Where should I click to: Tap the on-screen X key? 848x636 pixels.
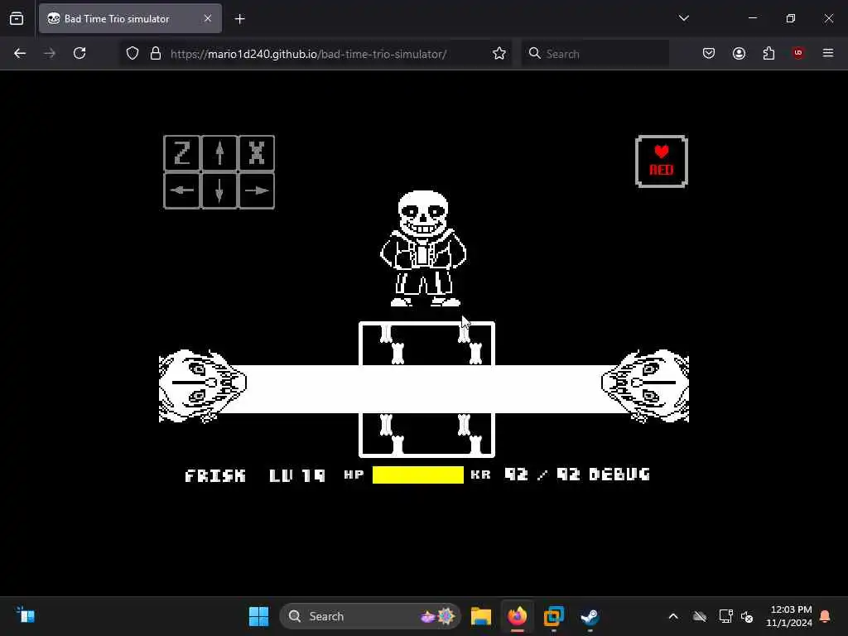tap(257, 153)
